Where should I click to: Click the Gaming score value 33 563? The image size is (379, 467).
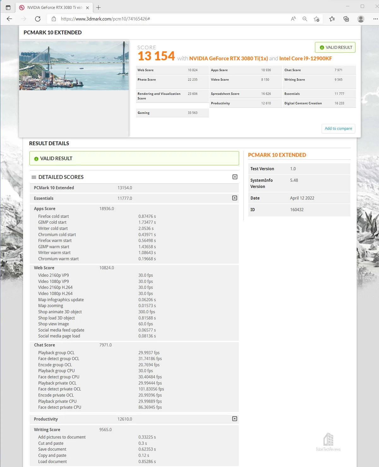tap(193, 113)
